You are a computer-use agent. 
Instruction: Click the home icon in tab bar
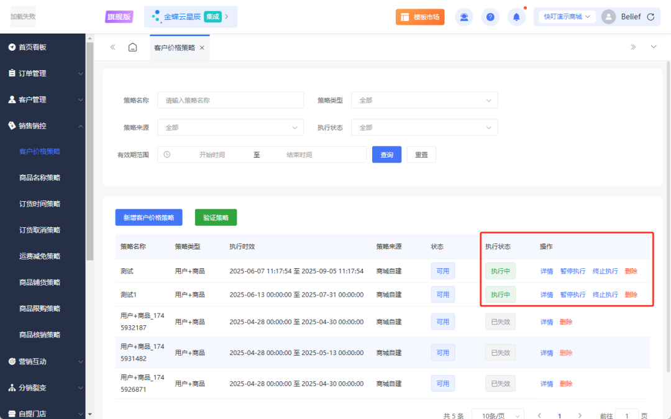132,47
